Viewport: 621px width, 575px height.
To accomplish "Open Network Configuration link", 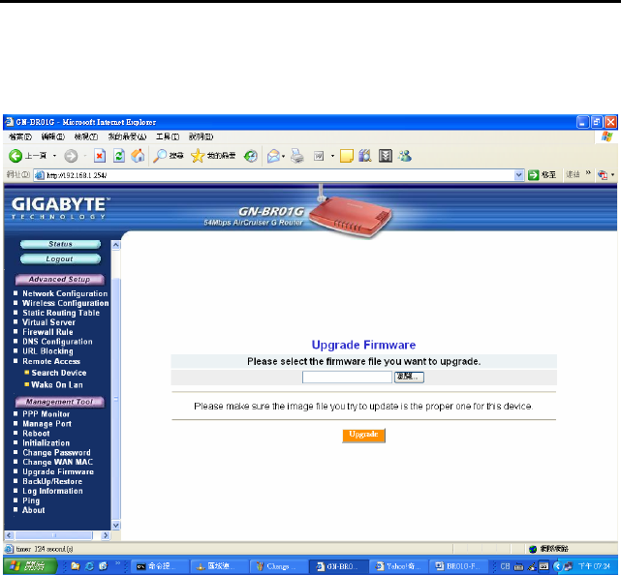I will tap(65, 293).
